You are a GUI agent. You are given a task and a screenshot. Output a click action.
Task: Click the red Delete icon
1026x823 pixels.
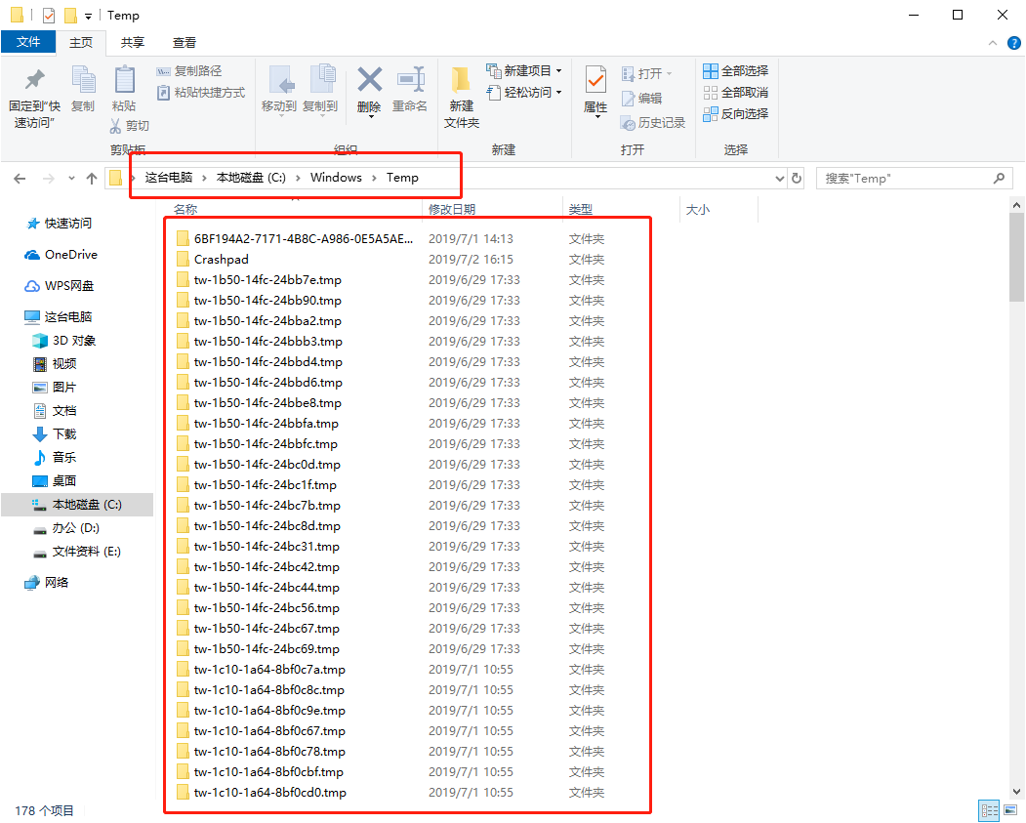coord(369,82)
